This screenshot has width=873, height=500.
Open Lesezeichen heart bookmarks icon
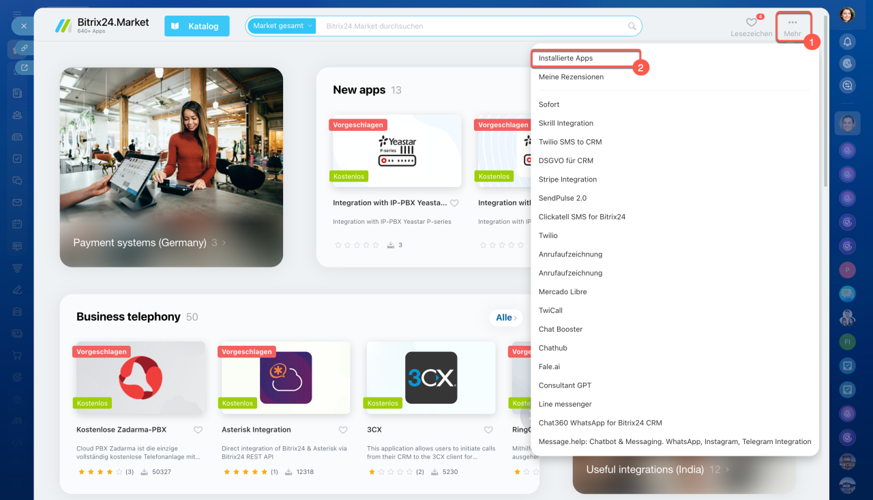click(x=751, y=23)
